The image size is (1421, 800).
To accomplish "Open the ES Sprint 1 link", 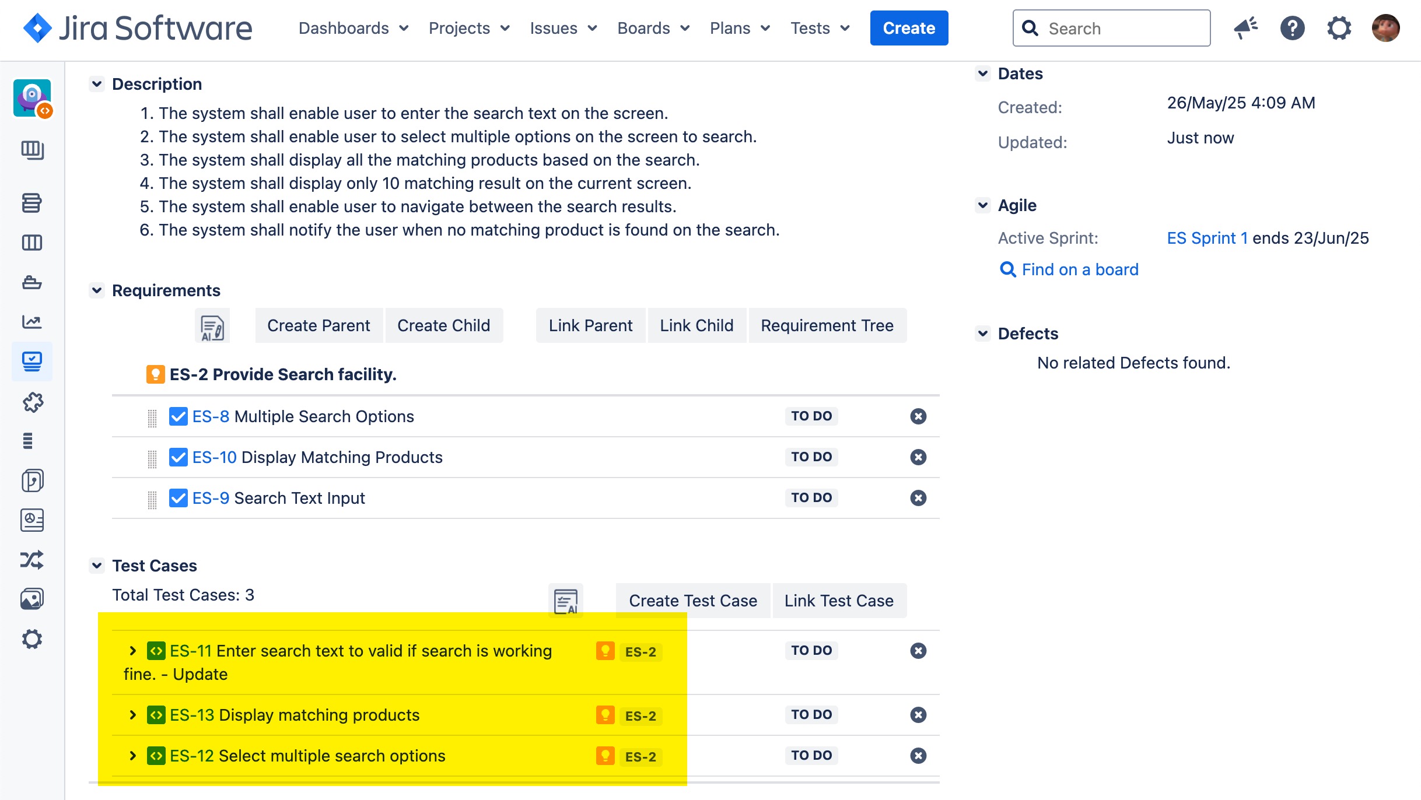I will pyautogui.click(x=1207, y=238).
